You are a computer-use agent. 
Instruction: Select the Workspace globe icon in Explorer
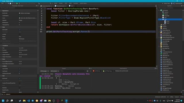click(161, 10)
